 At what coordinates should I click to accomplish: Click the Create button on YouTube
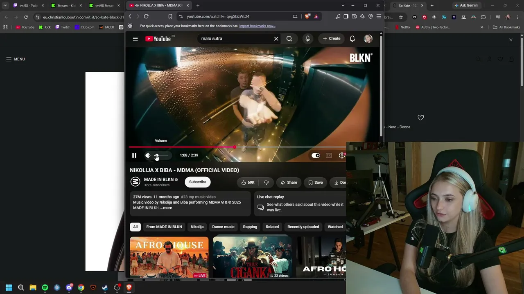pos(332,39)
